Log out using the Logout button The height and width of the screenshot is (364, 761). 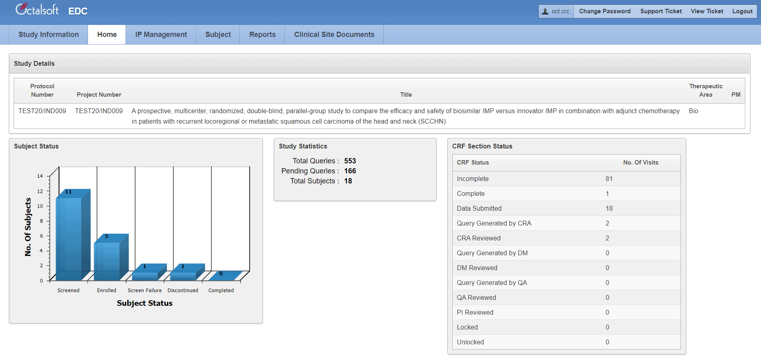(x=742, y=11)
